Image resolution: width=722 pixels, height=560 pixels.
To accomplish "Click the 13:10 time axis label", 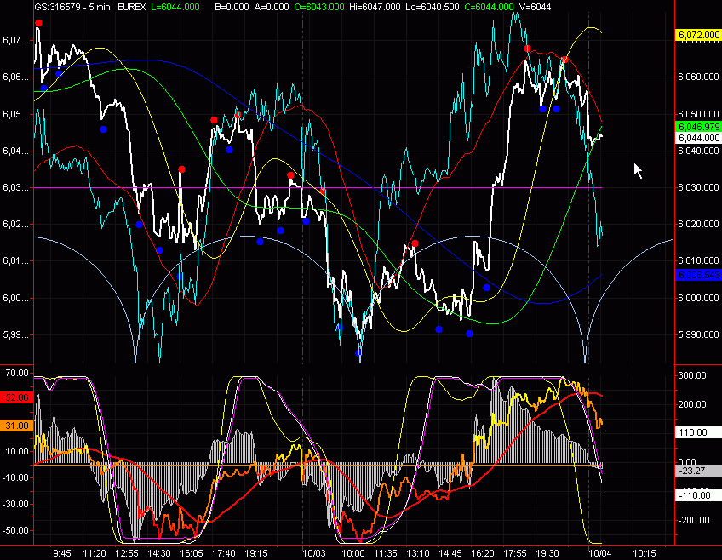I will [418, 553].
